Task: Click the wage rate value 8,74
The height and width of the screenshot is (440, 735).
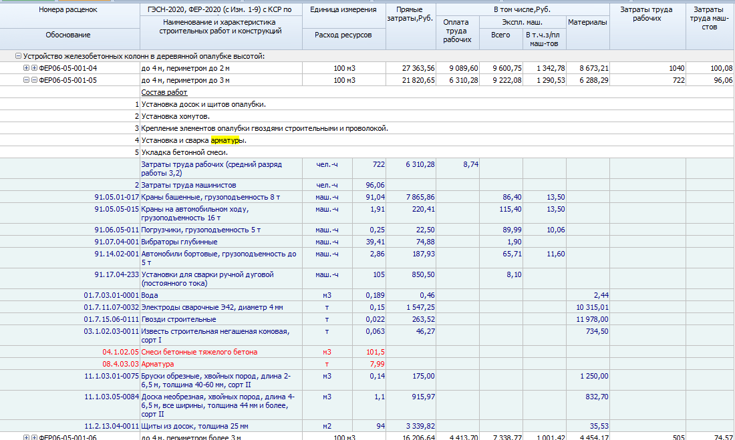Action: point(470,164)
